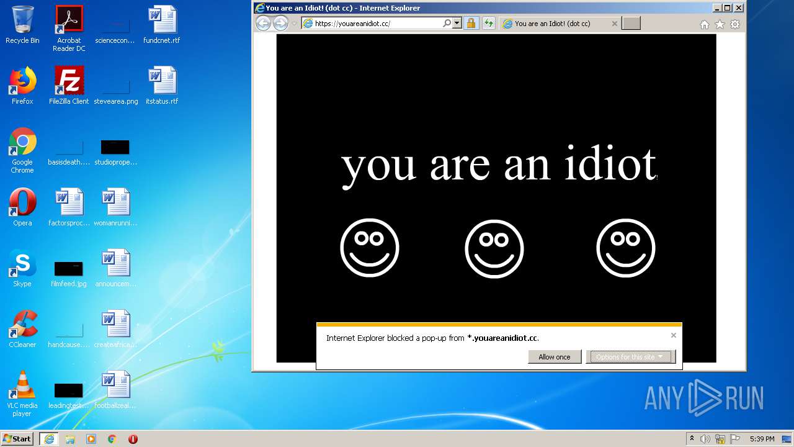This screenshot has height=447, width=794.
Task: Select basisdeath desktop file
Action: pos(69,154)
